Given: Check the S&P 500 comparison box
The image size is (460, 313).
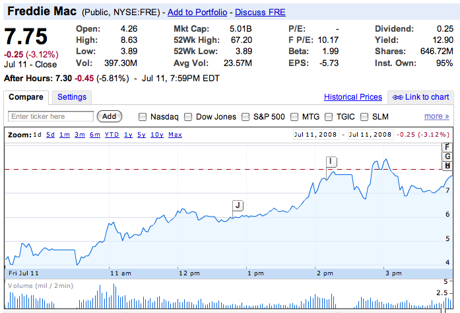Looking at the screenshot, I should pyautogui.click(x=246, y=117).
